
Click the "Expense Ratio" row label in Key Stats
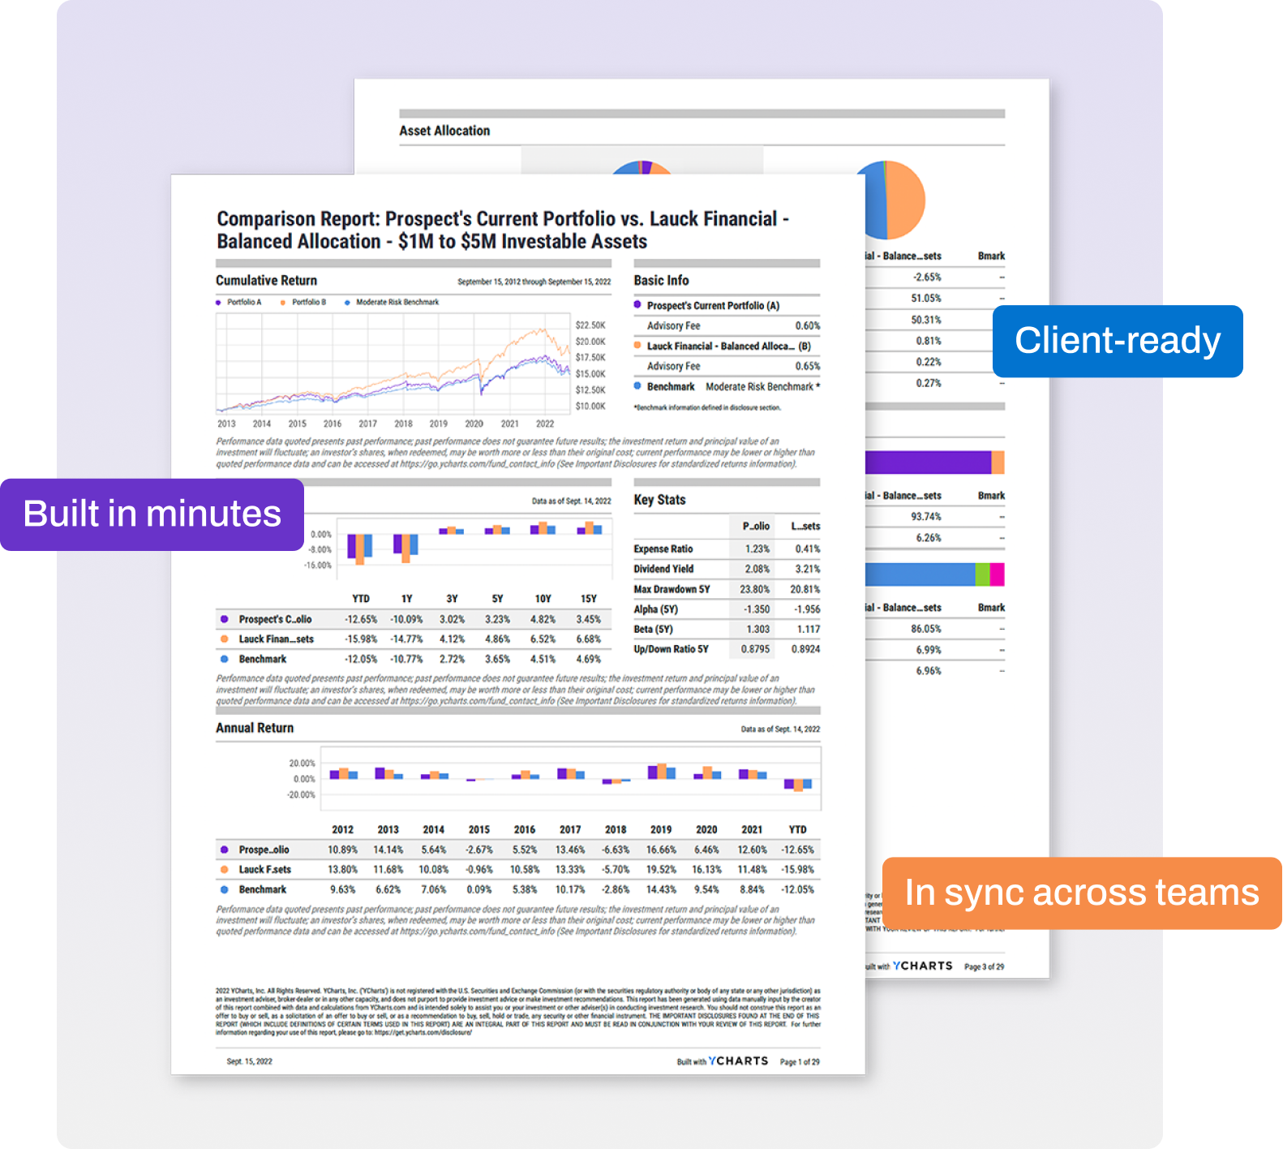coord(663,549)
